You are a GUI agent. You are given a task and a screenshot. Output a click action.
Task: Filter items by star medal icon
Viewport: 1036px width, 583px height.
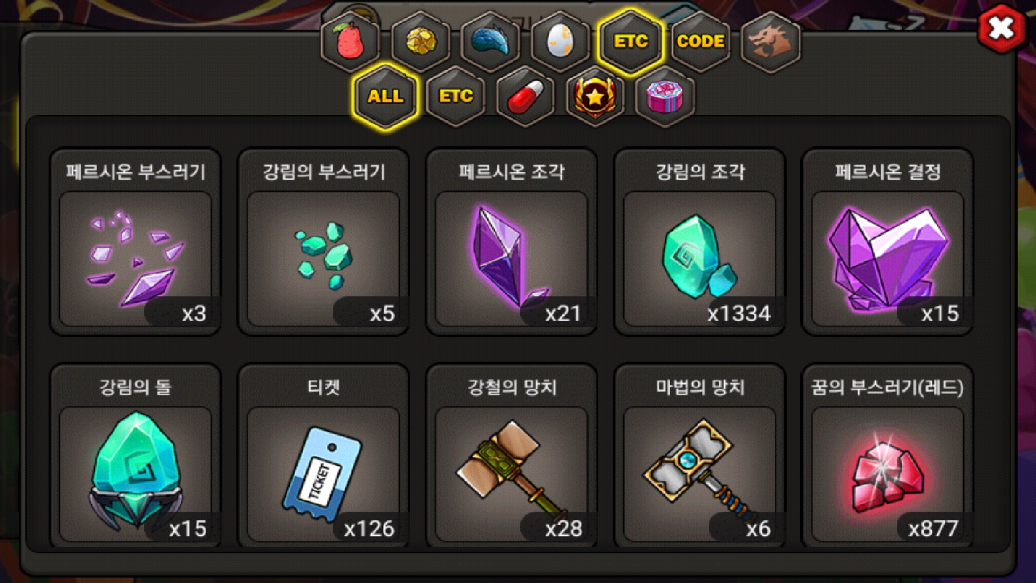point(595,97)
